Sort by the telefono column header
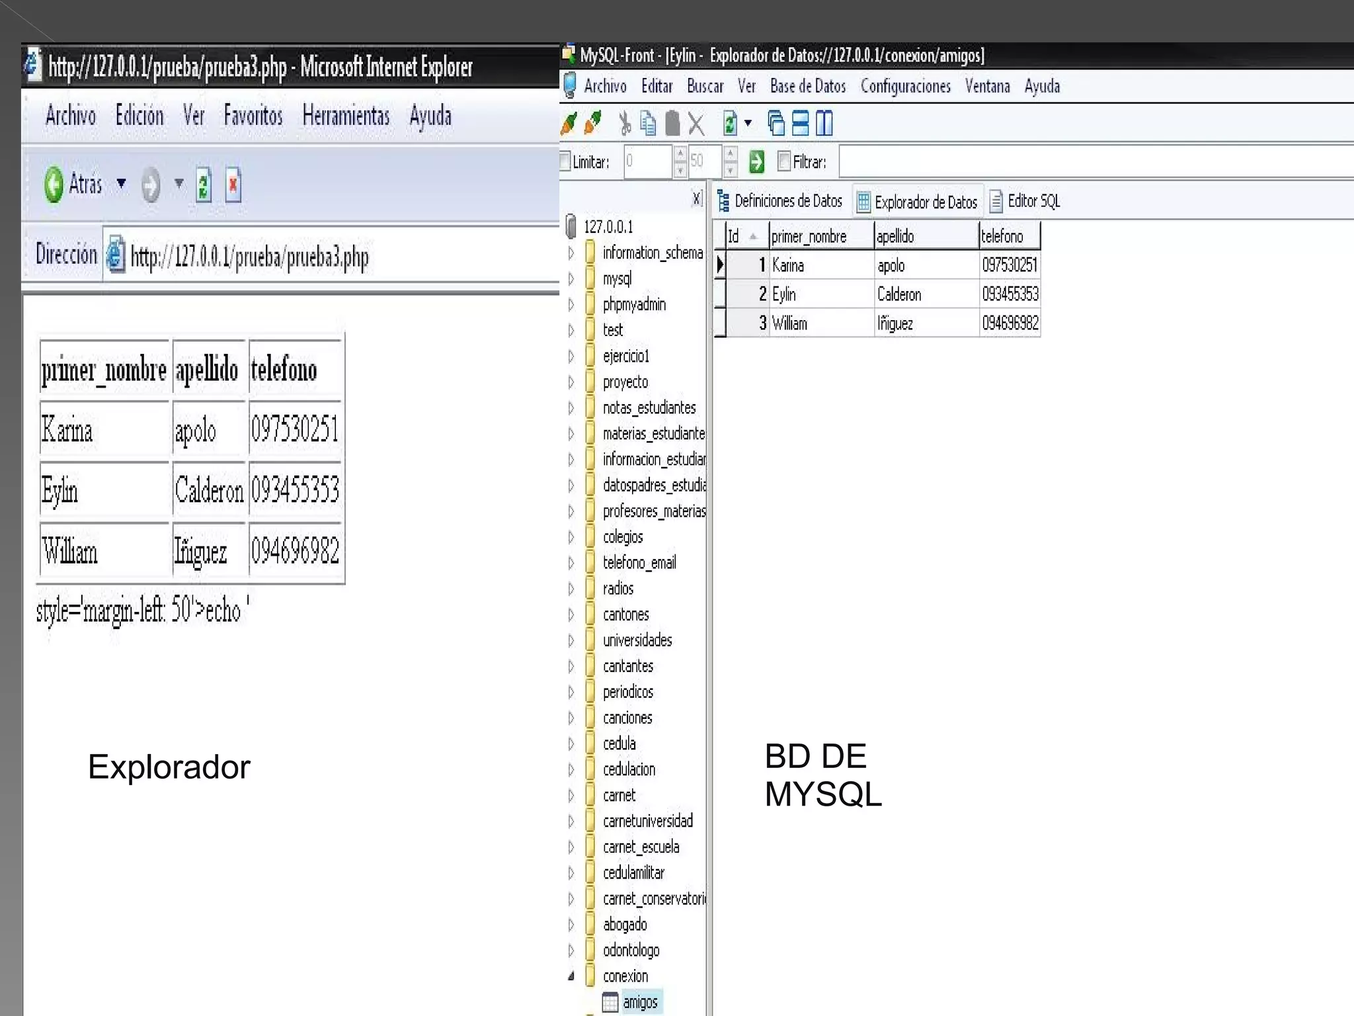1354x1016 pixels. pos(1010,236)
